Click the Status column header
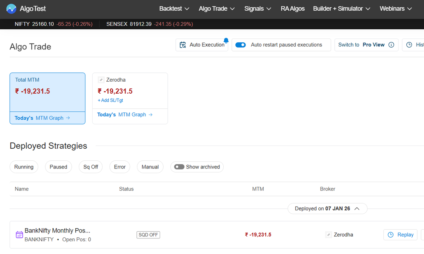 [126, 189]
